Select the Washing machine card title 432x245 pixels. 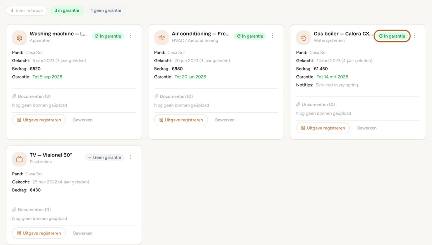[x=58, y=34]
